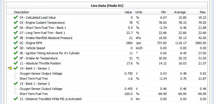Toggle checkmark for Short Term Fuel Trim Bank 1

coord(16,28)
